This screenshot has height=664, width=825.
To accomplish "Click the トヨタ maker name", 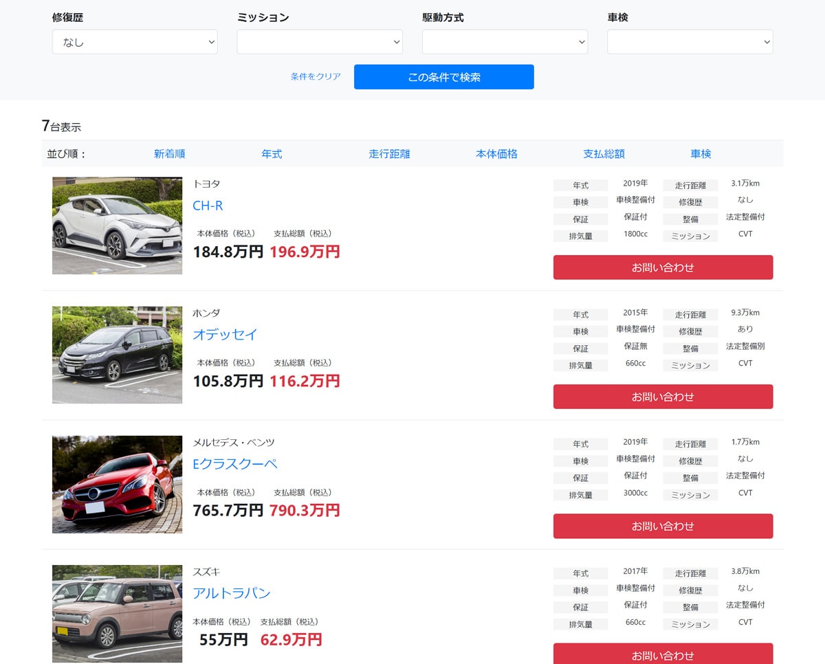I will coord(206,184).
